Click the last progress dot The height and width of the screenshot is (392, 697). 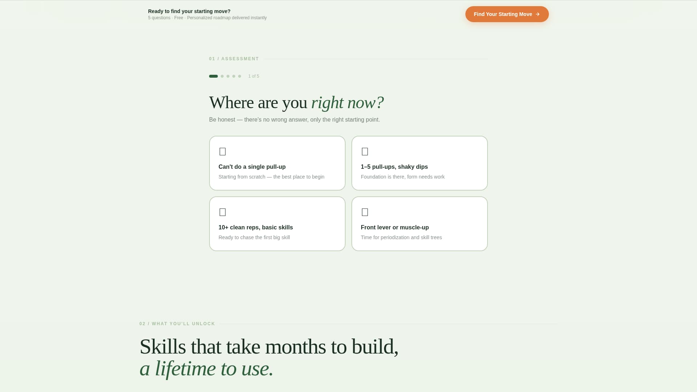[240, 76]
